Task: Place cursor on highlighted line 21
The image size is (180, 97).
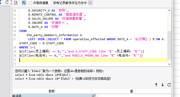Action: click(x=93, y=60)
